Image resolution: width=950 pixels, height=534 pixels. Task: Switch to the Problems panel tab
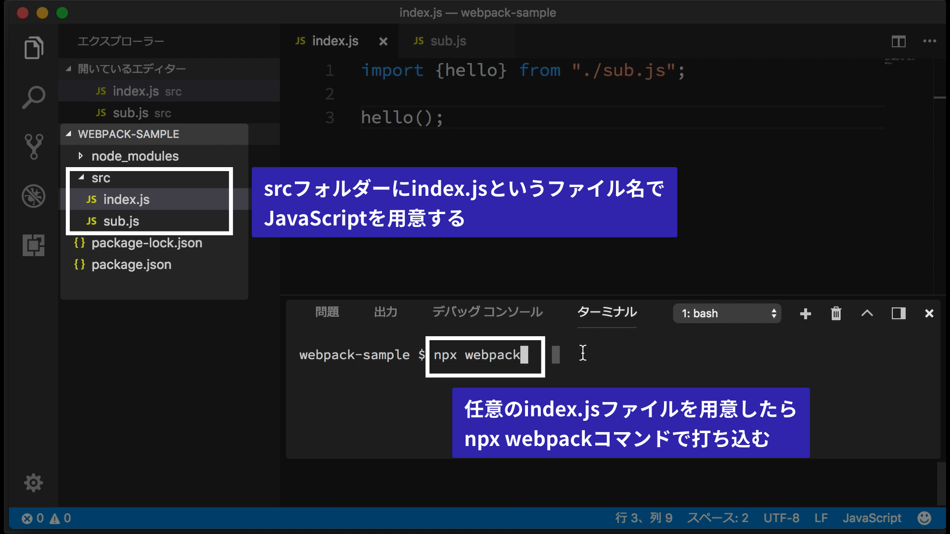(x=327, y=312)
